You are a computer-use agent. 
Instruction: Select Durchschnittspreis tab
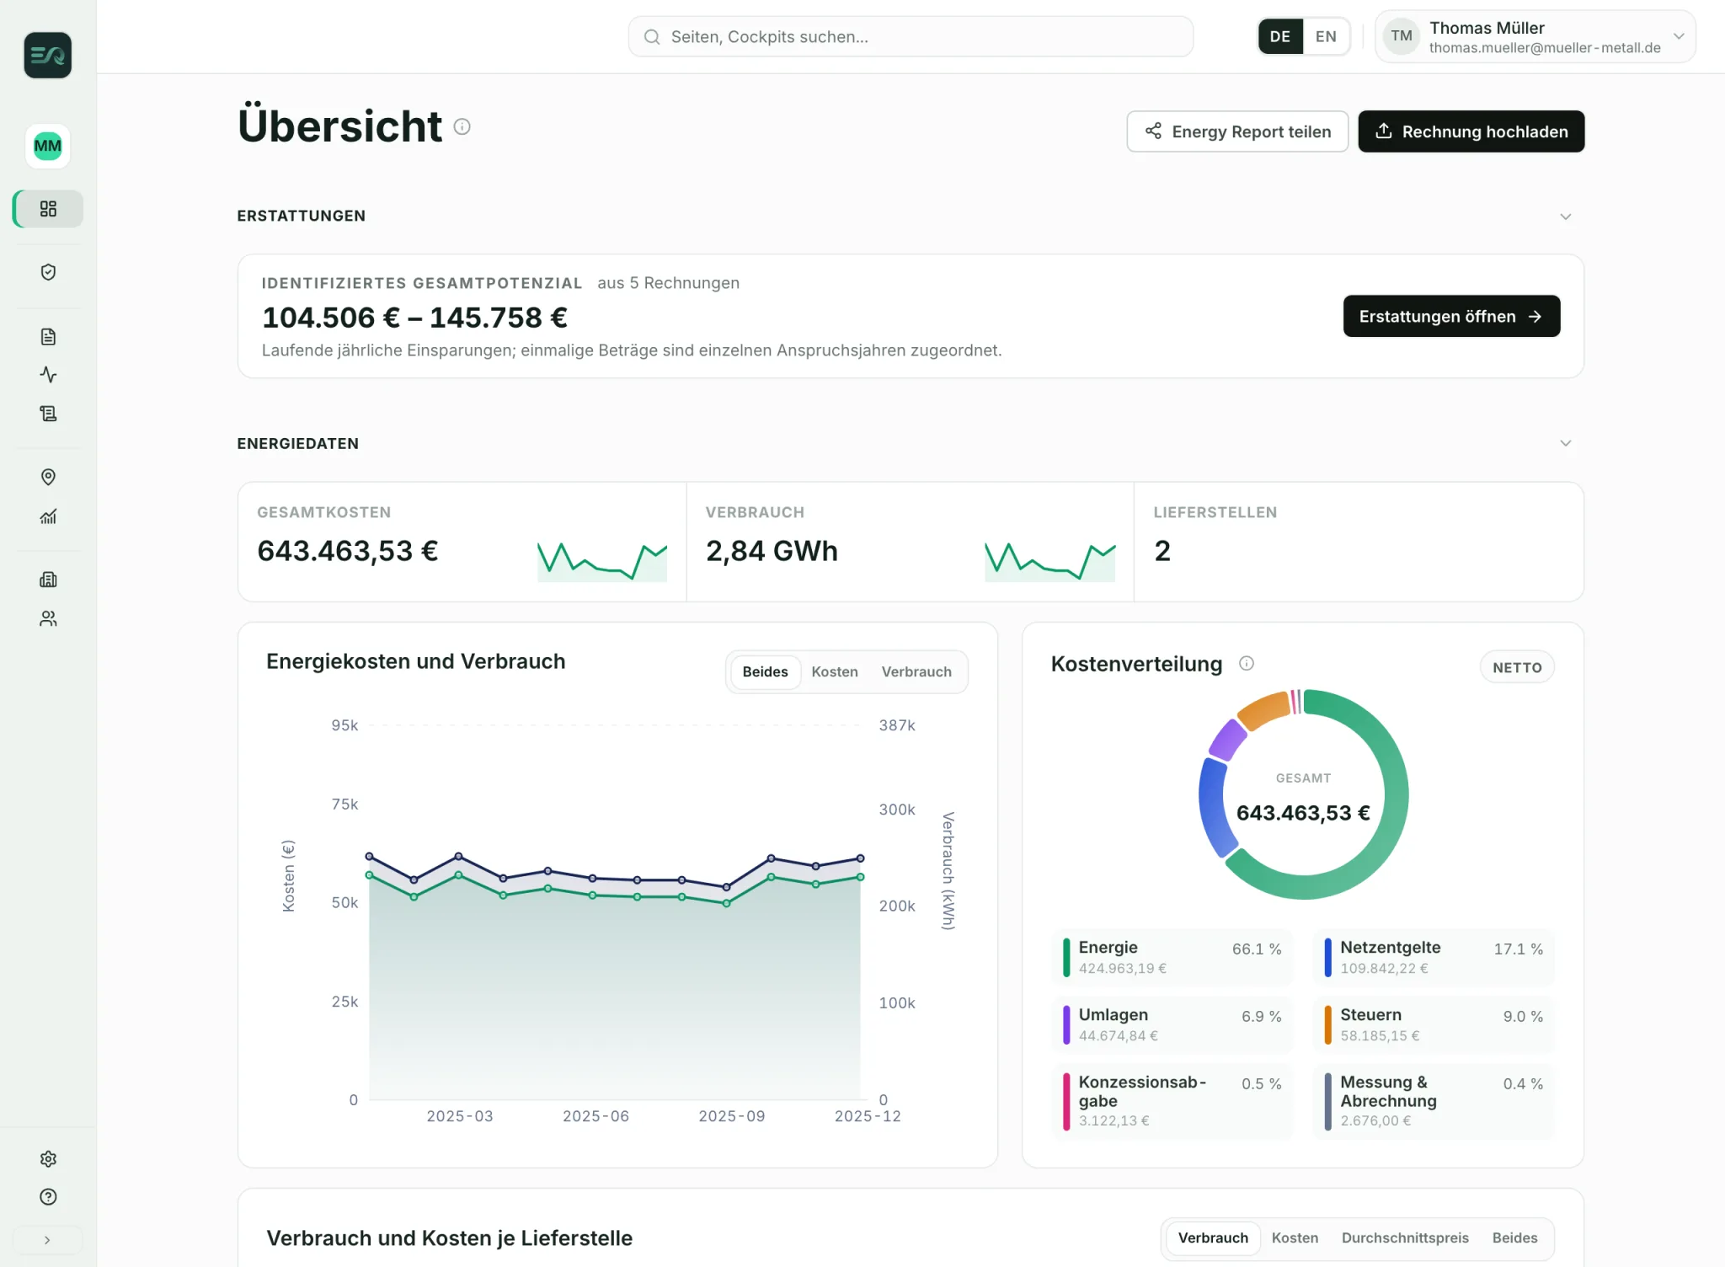[1405, 1238]
